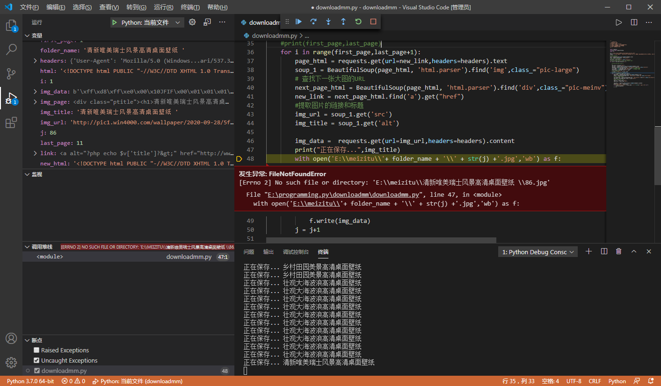
Task: Step out in debug toolbar
Action: point(343,21)
